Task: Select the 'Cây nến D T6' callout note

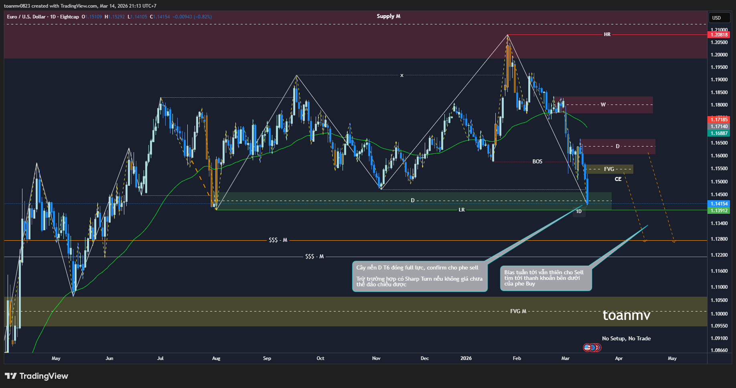Action: (420, 276)
